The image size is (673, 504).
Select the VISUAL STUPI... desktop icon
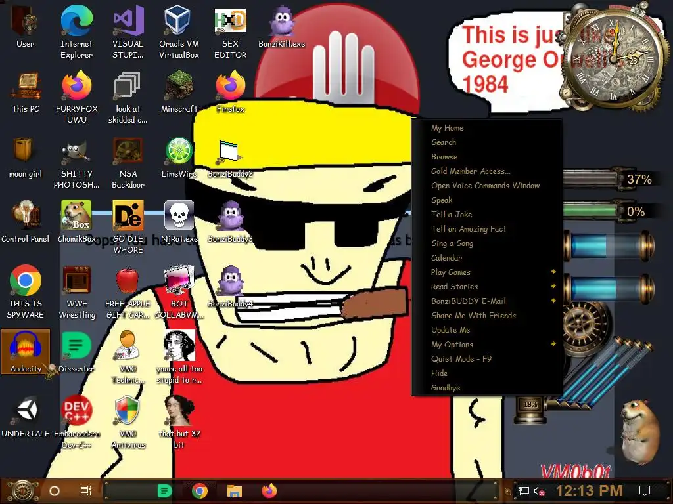[128, 31]
